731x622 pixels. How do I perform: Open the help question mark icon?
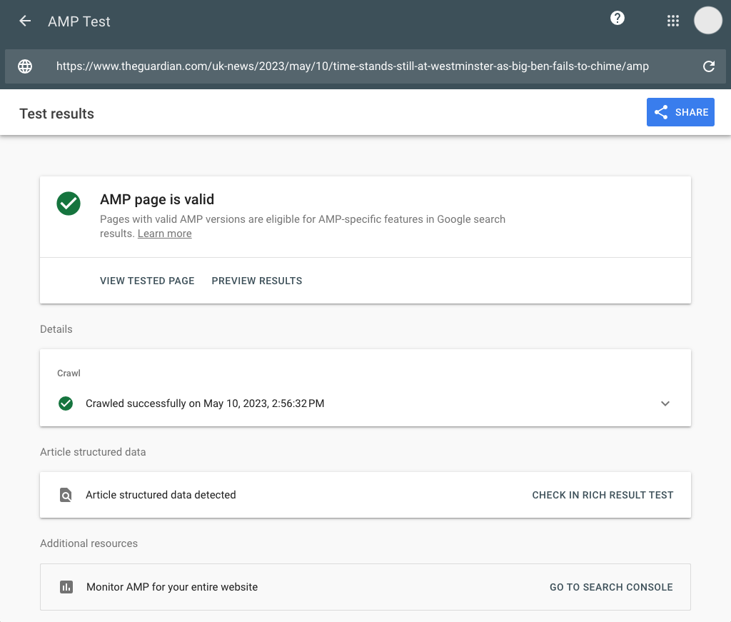(x=617, y=18)
